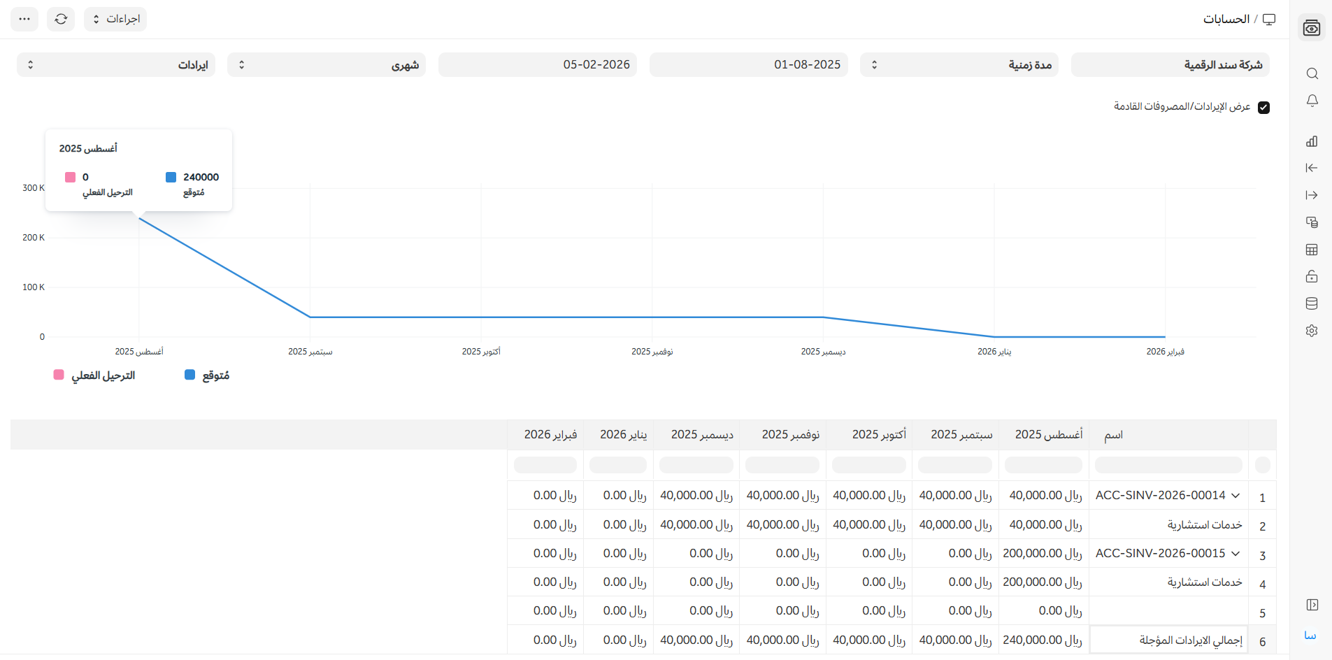Click the الحسابات breadcrumb link
This screenshot has height=660, width=1332.
[x=1226, y=19]
